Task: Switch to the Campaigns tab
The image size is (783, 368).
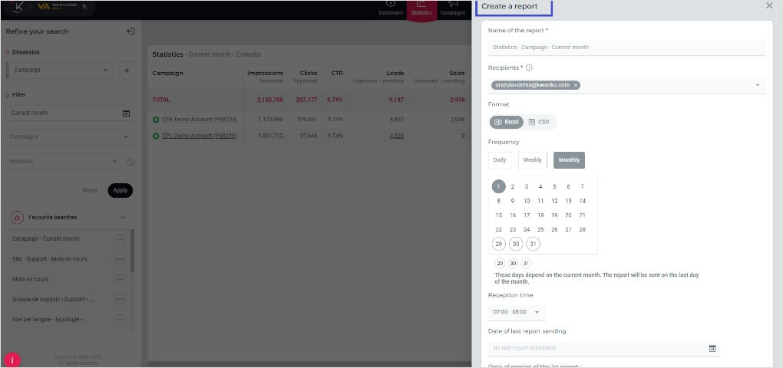Action: (453, 8)
